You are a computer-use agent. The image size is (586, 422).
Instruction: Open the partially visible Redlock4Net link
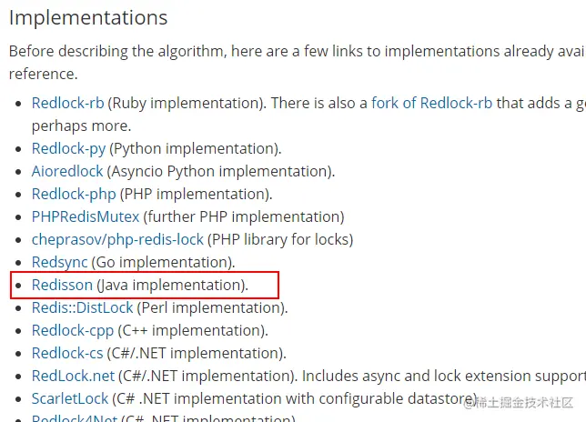pos(75,417)
